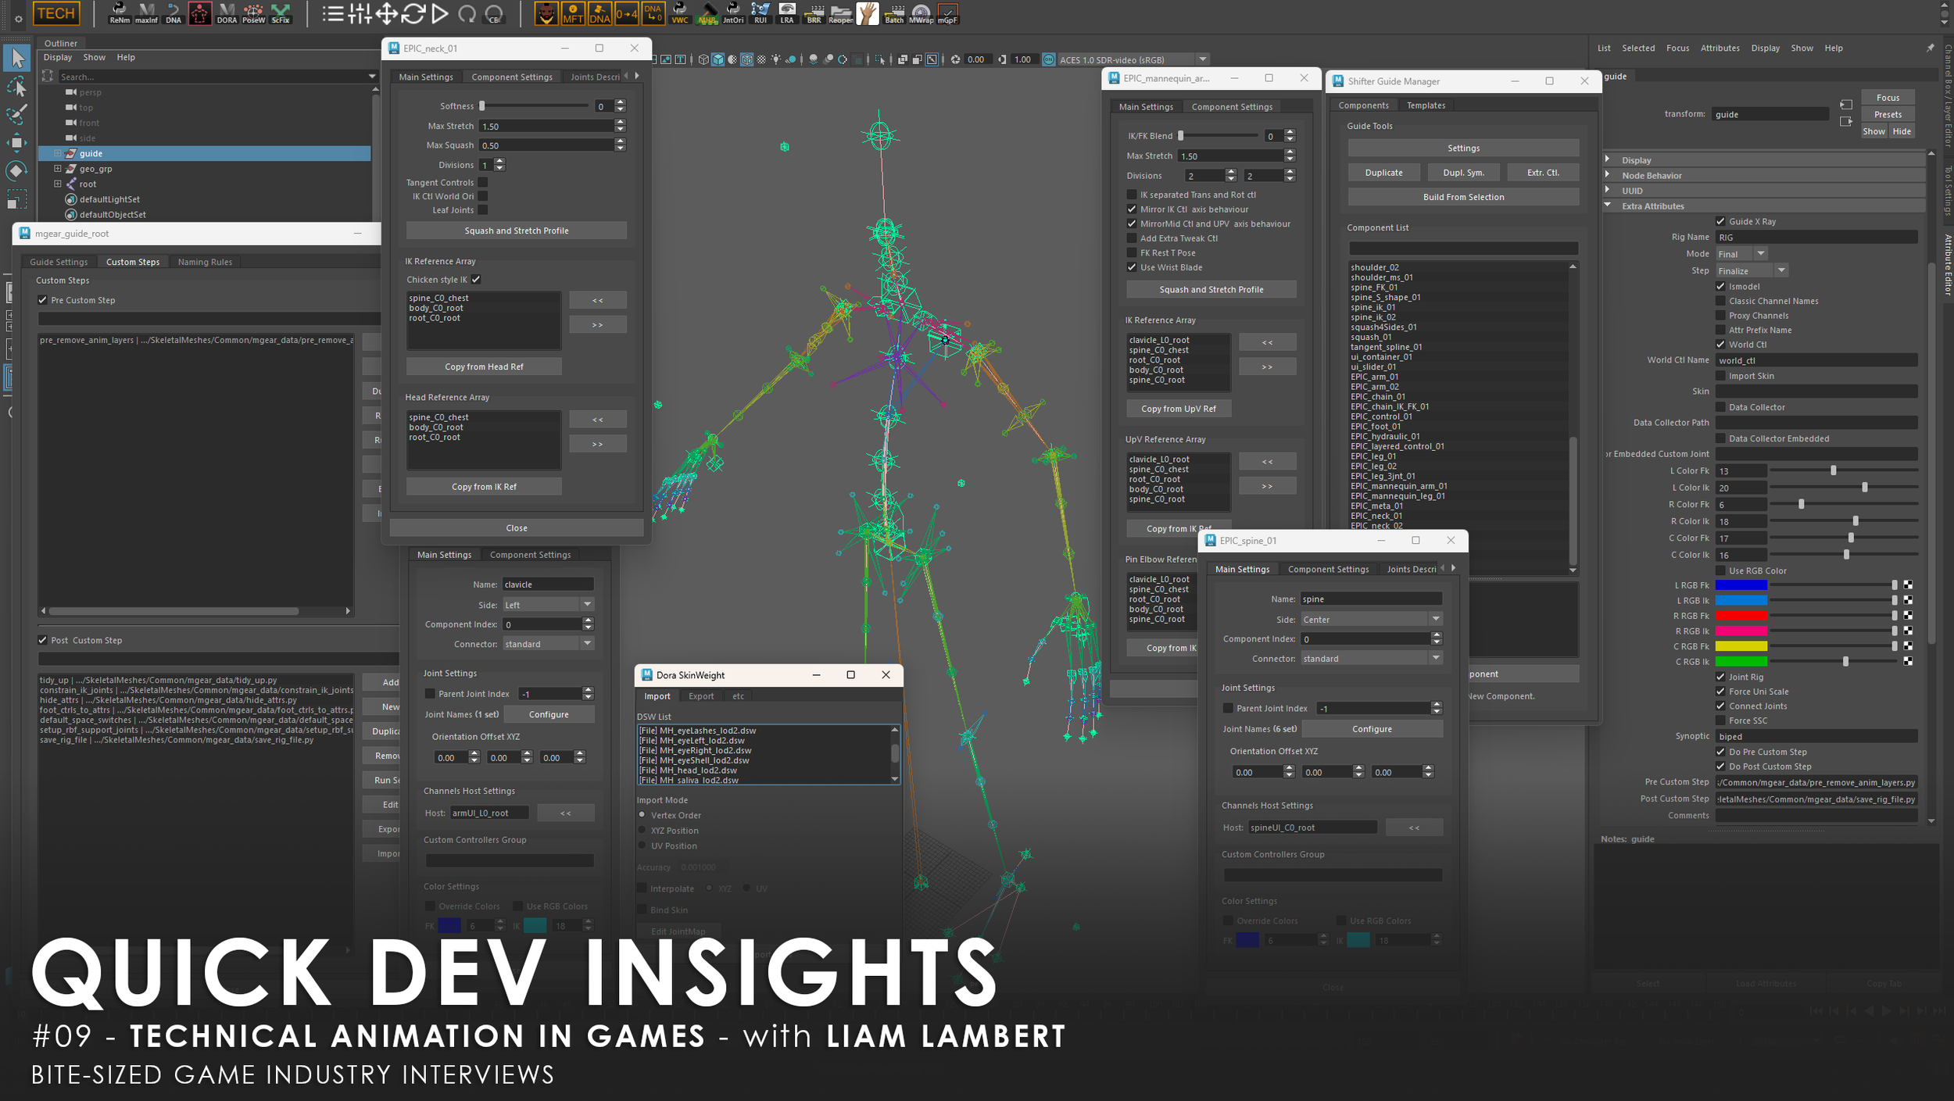Click the L RGB Fk blue swatch
The width and height of the screenshot is (1954, 1101).
[1741, 585]
